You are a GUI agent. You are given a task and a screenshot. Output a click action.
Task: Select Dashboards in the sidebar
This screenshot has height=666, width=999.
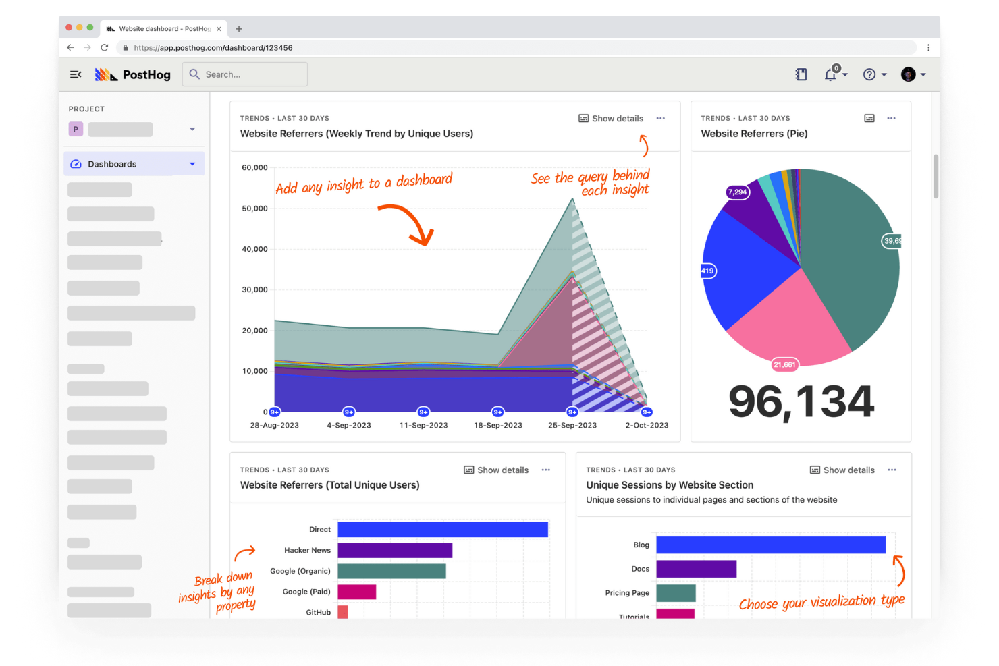[x=112, y=164]
